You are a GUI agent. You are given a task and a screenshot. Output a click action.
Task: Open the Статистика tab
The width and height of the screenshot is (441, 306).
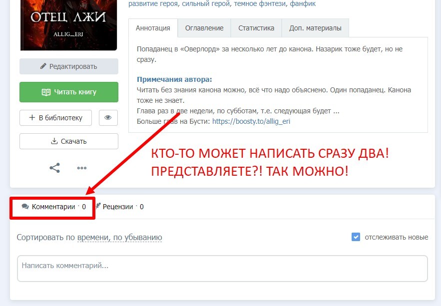click(x=256, y=28)
